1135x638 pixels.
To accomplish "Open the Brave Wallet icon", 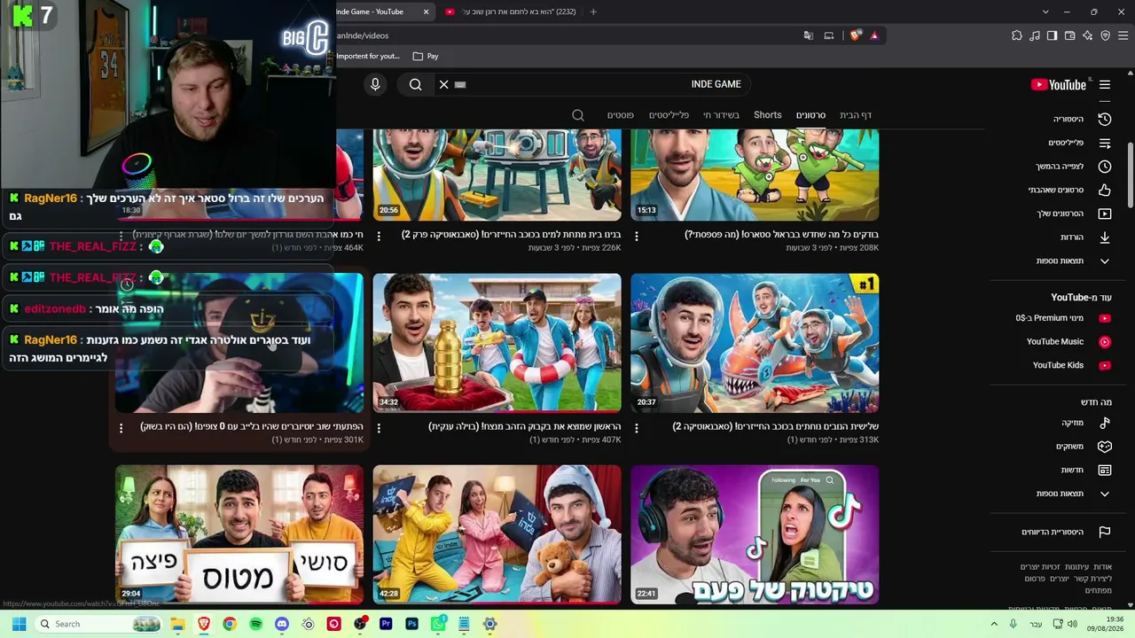I will [x=1069, y=35].
